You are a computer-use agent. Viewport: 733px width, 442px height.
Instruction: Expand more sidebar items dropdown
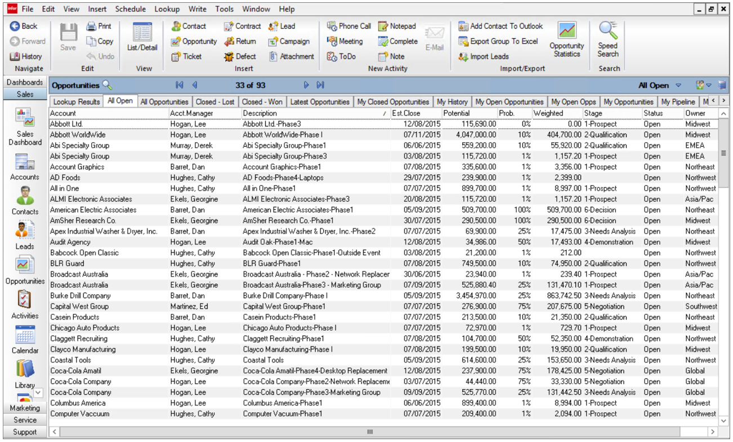(38, 393)
